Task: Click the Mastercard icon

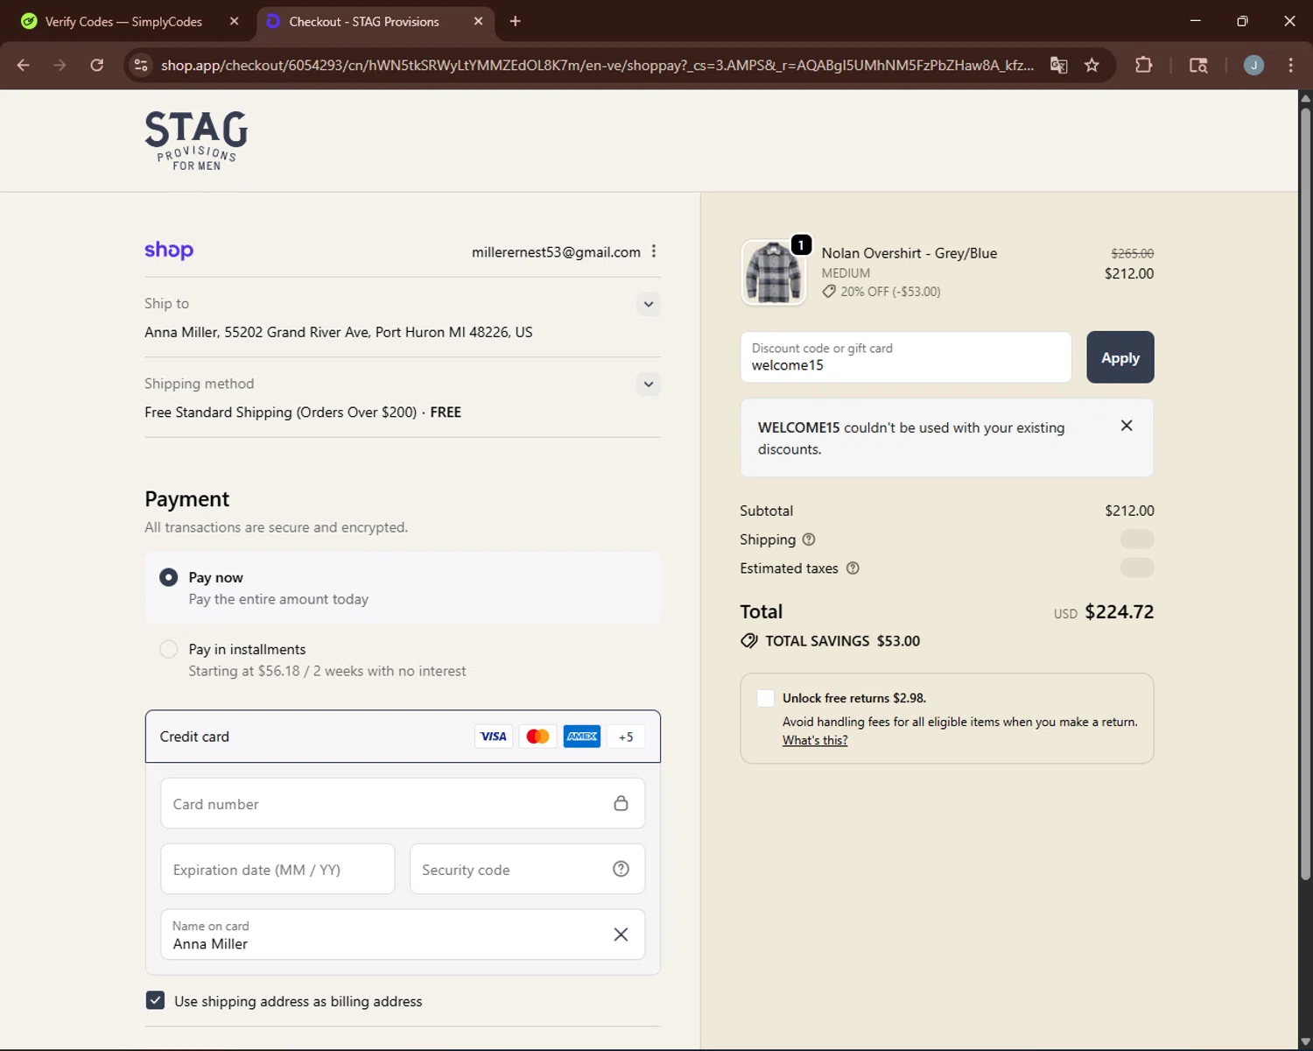Action: 537,737
